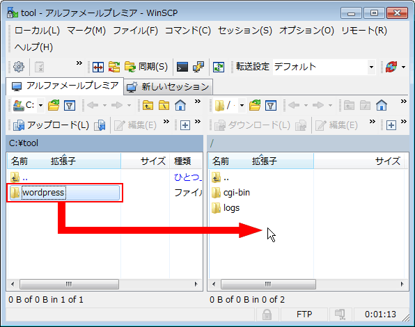
Task: Select the wordpress folder in local panel
Action: (65, 193)
